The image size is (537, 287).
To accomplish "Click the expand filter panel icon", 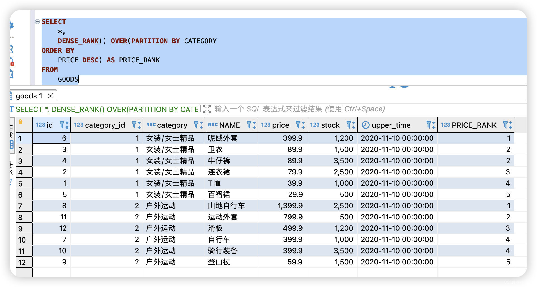I will tap(207, 109).
